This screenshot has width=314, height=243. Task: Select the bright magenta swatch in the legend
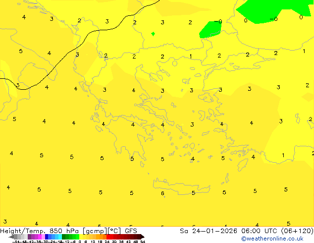40,237
